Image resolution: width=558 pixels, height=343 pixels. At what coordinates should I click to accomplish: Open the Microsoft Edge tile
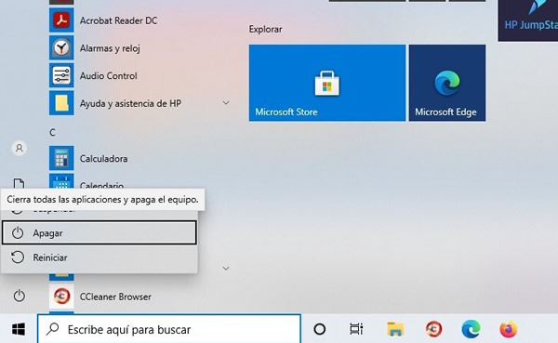(x=447, y=83)
